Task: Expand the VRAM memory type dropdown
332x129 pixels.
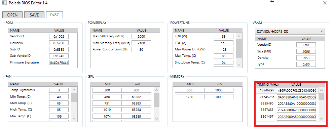Action: tap(290, 32)
